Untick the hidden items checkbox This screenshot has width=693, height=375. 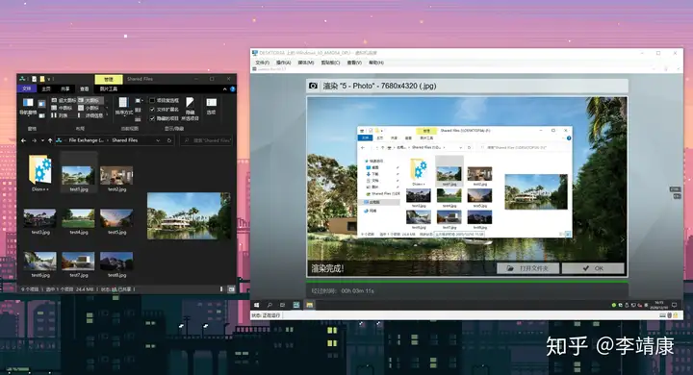click(x=152, y=118)
